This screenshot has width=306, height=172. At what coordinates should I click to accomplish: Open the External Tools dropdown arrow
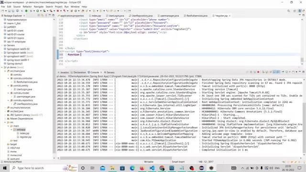click(x=54, y=11)
